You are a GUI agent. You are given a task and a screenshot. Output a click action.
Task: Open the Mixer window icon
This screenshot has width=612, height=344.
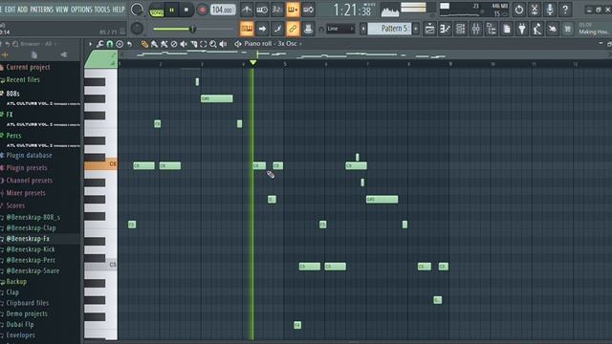click(476, 29)
